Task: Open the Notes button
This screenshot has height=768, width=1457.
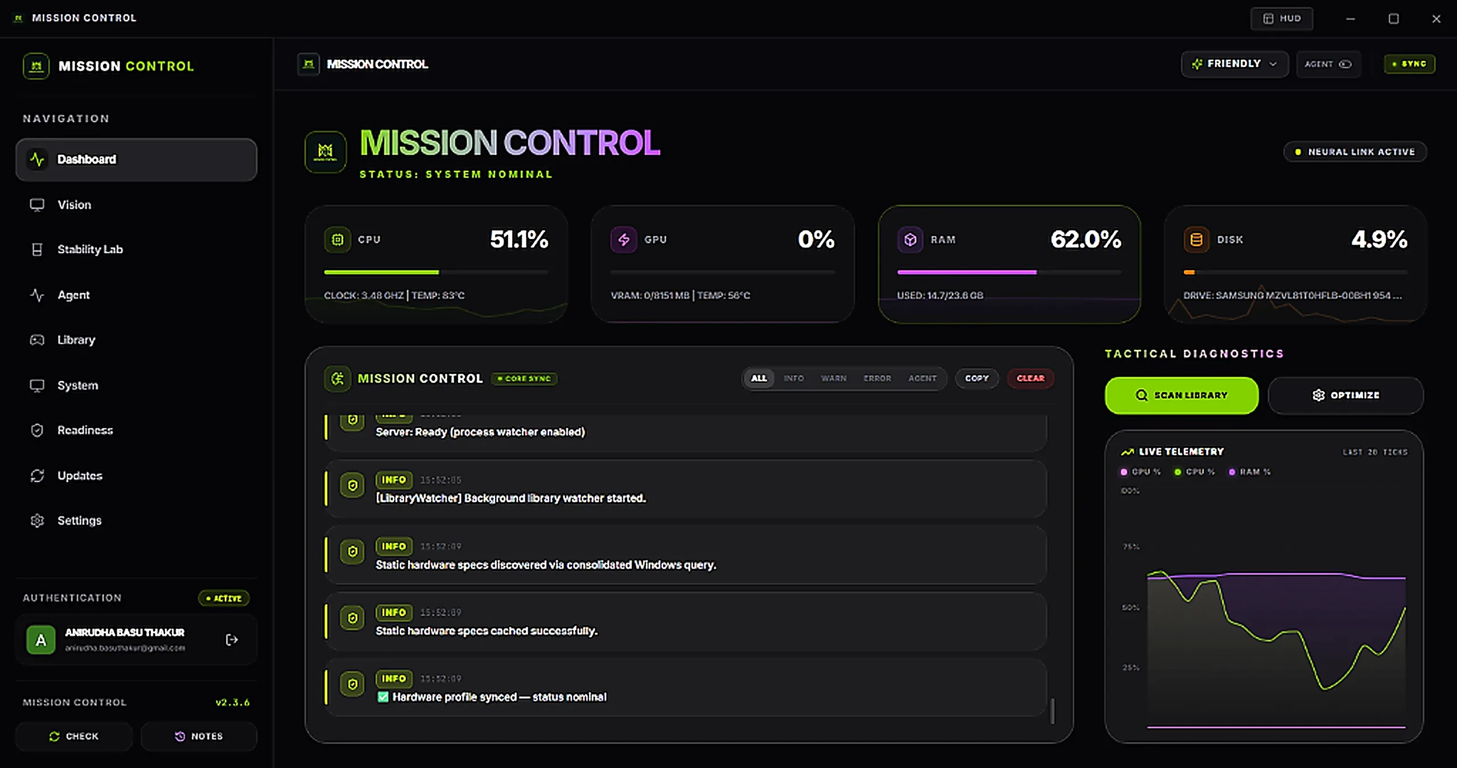Action: (199, 736)
